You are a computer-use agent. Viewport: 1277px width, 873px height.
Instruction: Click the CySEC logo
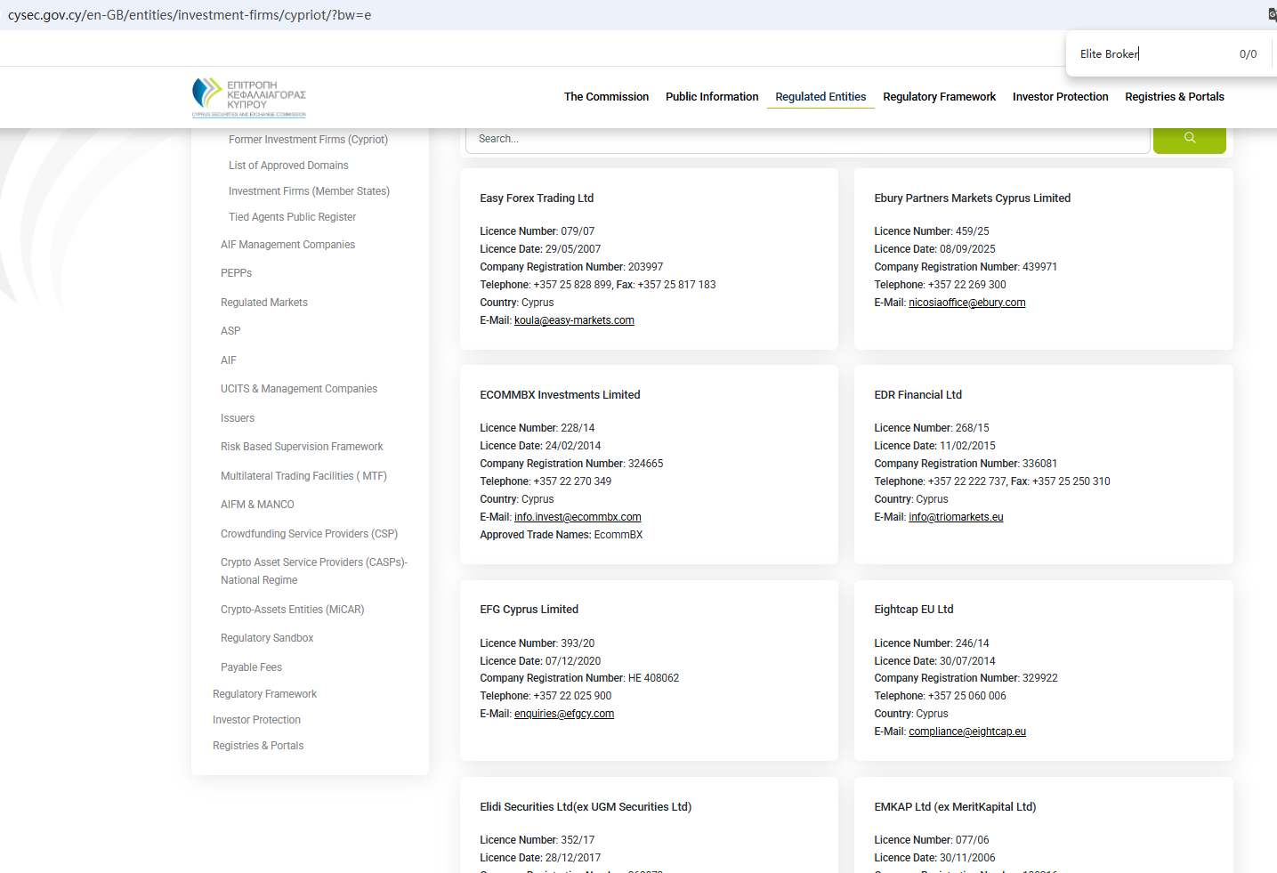pyautogui.click(x=249, y=97)
